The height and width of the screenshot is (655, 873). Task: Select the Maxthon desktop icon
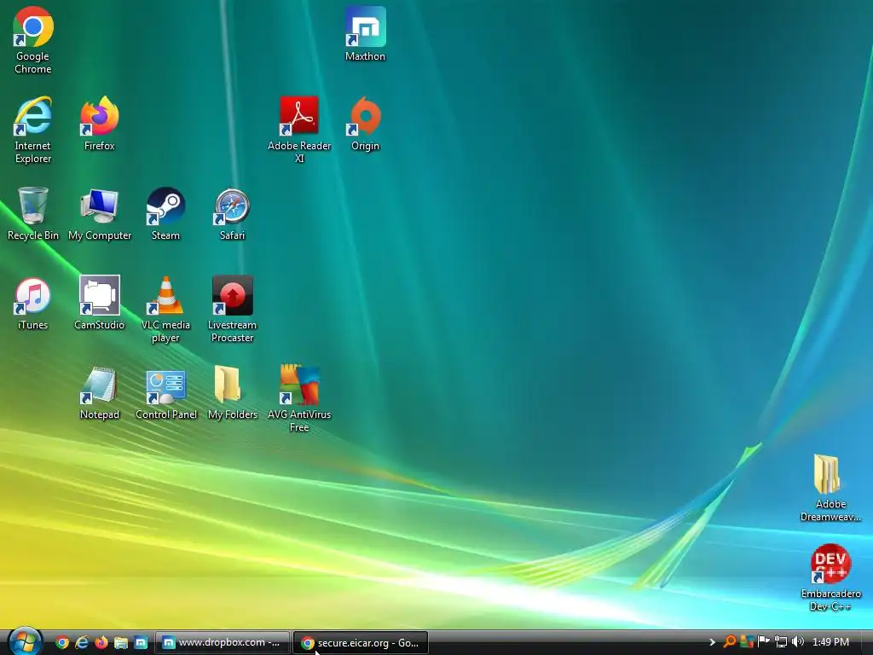tap(365, 33)
